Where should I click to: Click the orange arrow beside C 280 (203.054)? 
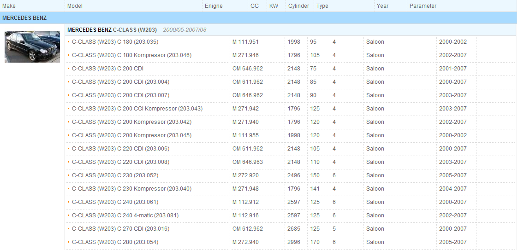[68, 242]
